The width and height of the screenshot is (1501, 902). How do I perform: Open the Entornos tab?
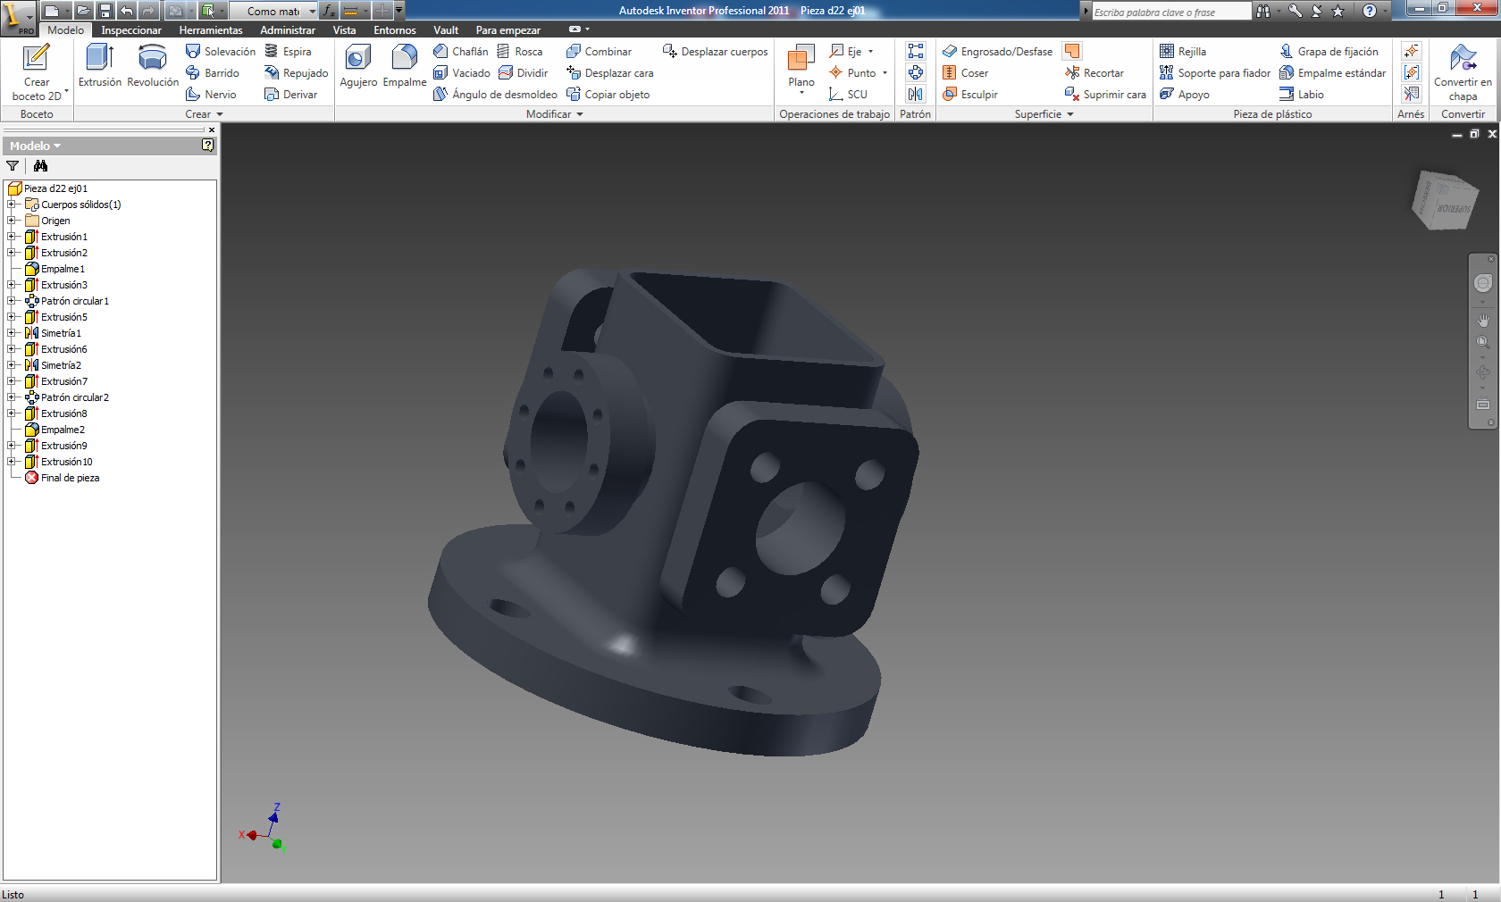[395, 30]
